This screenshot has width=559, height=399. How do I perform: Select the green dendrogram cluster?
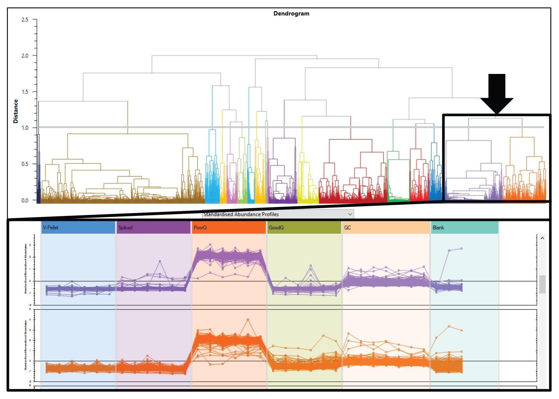point(399,160)
